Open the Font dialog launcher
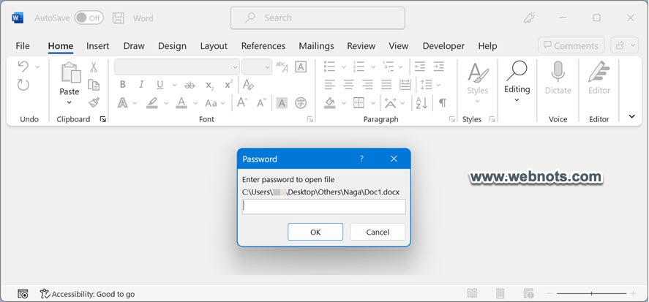649x302 pixels. [310, 119]
